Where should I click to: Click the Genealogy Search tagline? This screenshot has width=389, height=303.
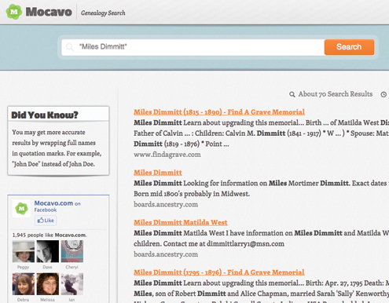pyautogui.click(x=103, y=13)
